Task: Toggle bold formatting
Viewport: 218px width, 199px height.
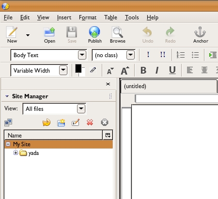Action: (143, 70)
